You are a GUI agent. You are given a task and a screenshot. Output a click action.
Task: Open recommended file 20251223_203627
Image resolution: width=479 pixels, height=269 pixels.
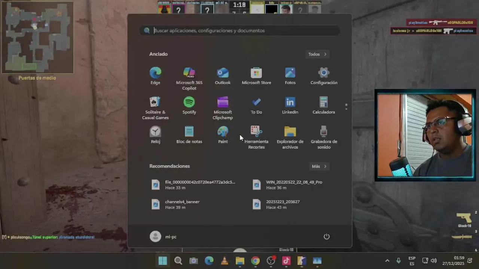tap(277, 204)
